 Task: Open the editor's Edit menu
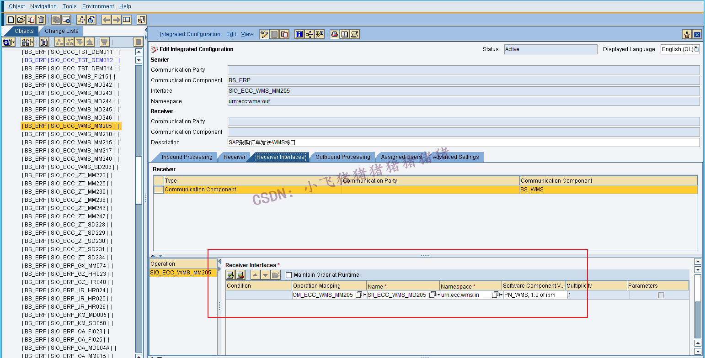[x=231, y=34]
